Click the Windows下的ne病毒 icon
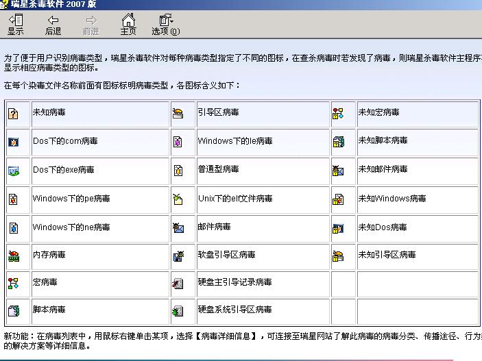Image resolution: width=482 pixels, height=361 pixels. coord(13,228)
